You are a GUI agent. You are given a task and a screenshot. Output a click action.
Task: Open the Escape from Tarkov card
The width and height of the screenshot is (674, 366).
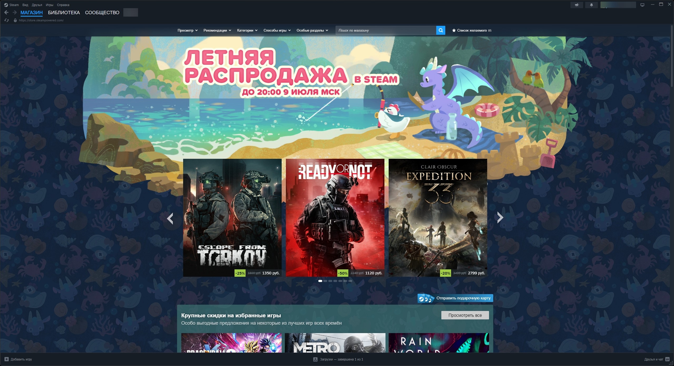(x=232, y=217)
